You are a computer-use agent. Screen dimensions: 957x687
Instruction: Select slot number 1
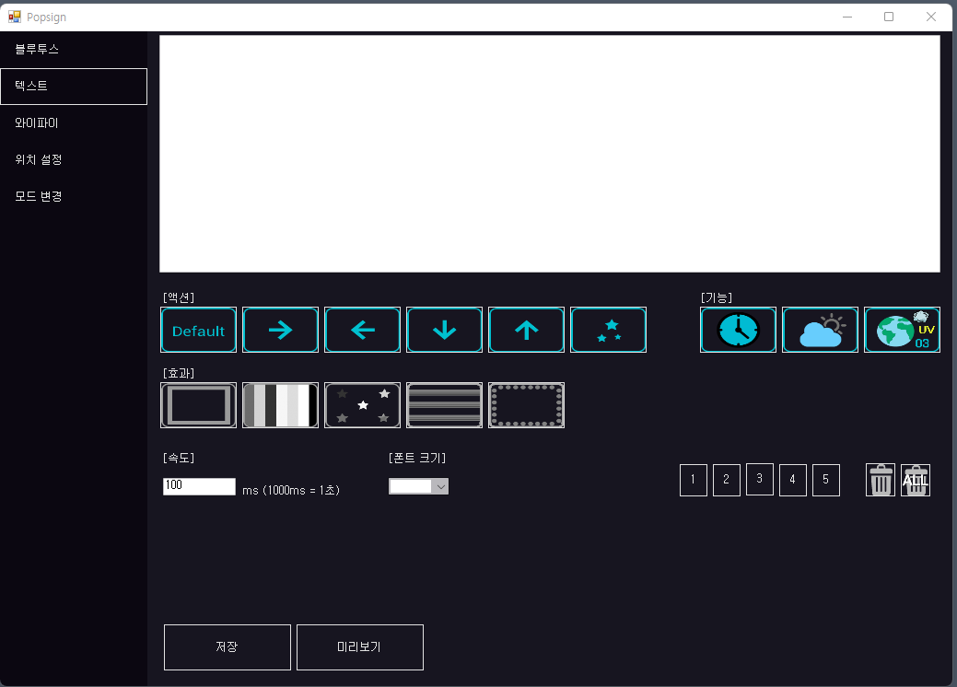(x=694, y=480)
